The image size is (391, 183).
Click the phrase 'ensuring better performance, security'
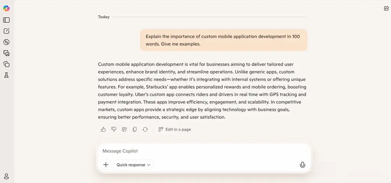[x=138, y=117]
